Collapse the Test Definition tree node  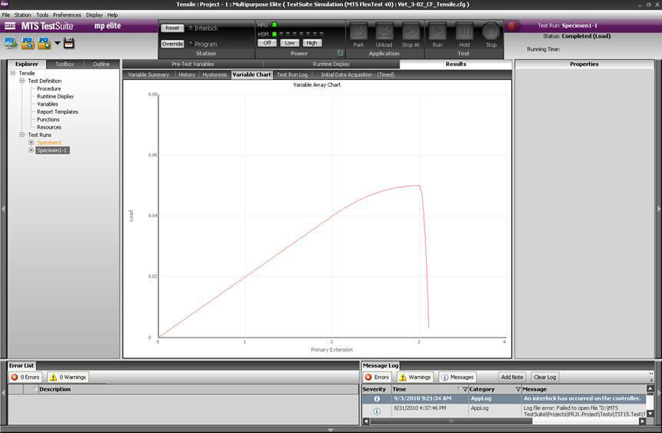(x=22, y=81)
